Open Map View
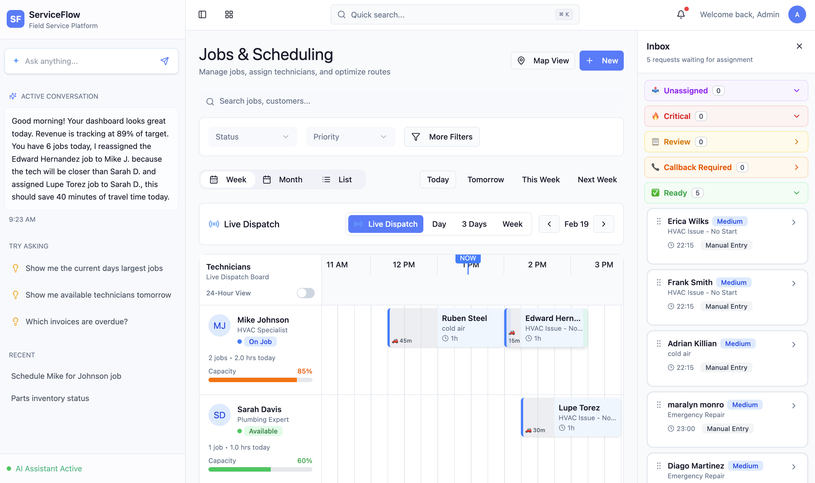This screenshot has width=815, height=483. (x=543, y=61)
